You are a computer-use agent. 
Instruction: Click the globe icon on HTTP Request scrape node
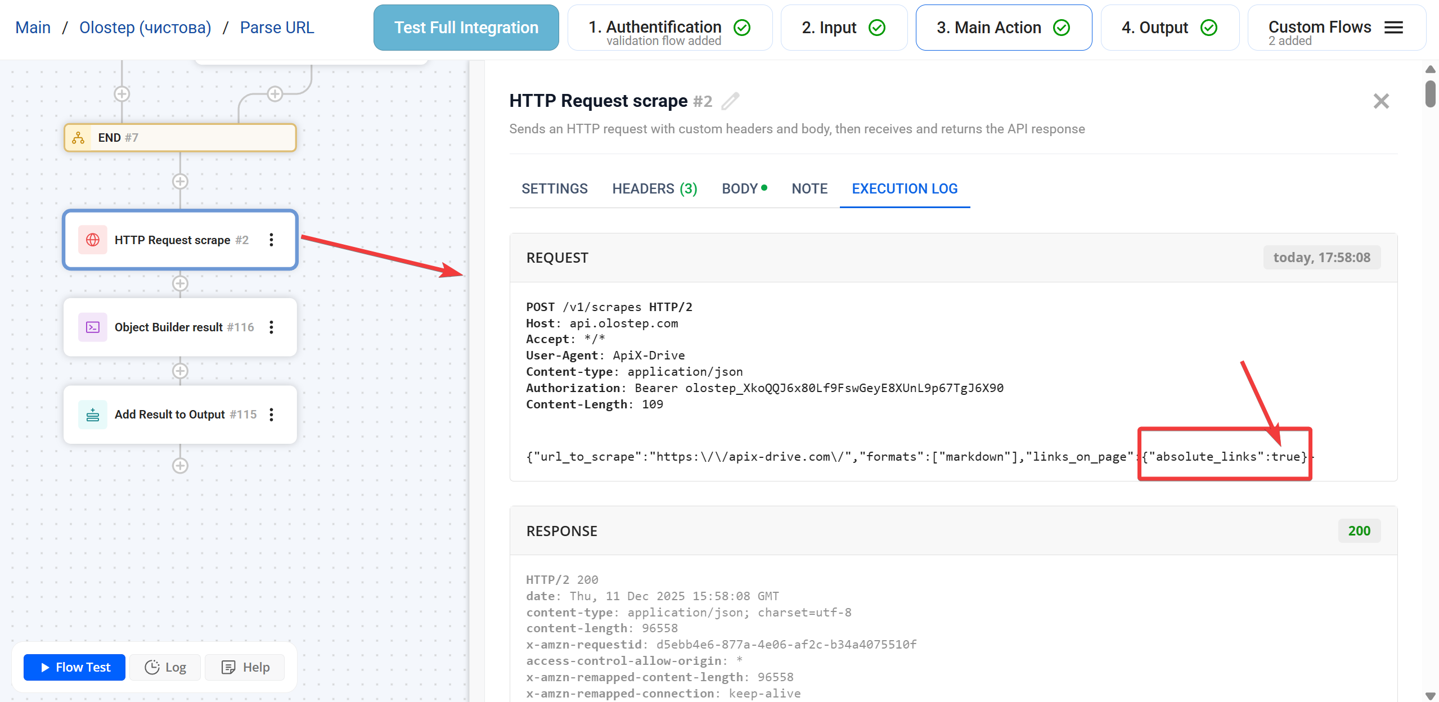coord(92,240)
